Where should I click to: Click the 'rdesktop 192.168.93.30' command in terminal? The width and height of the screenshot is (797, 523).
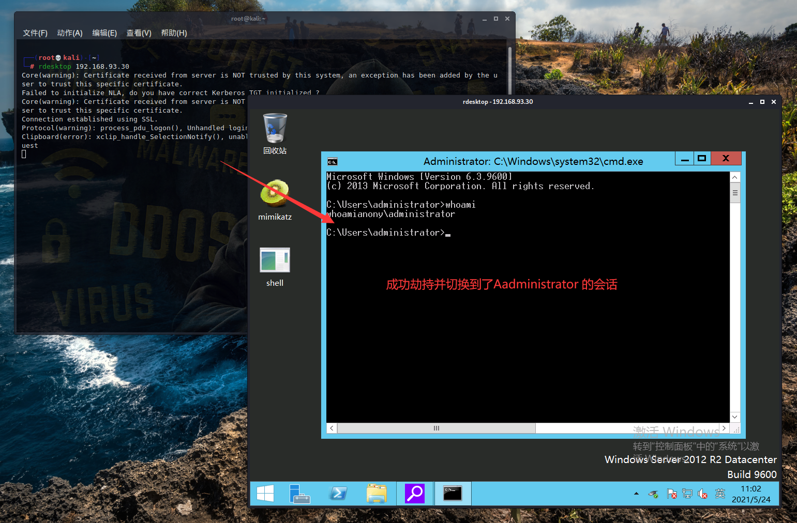[84, 67]
